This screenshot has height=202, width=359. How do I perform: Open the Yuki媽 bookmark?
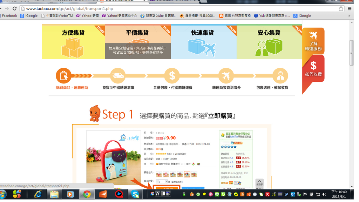pos(272,16)
